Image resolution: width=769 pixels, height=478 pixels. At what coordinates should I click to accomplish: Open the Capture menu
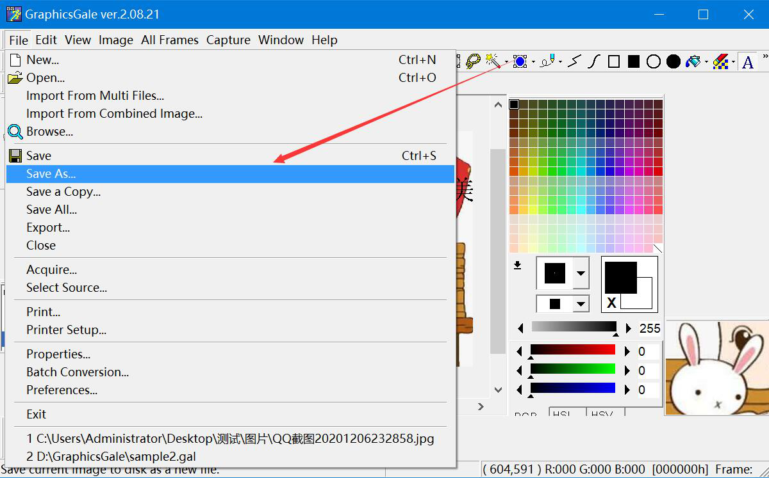[228, 40]
